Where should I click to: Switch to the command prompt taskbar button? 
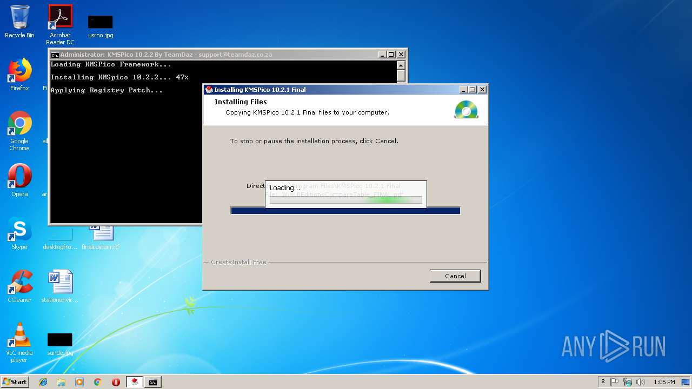click(x=153, y=382)
